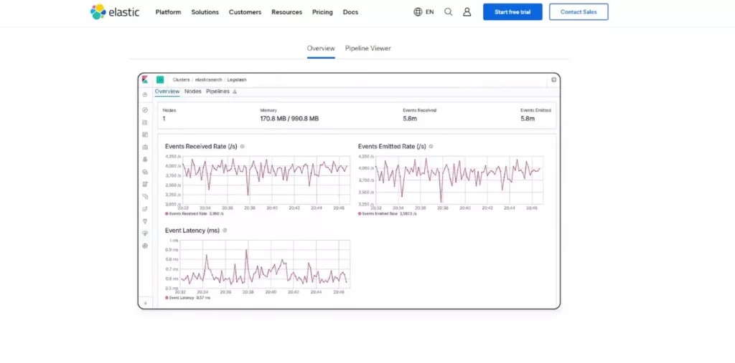Screen dimensions: 735x363
Task: Click Event Latency (ms) heading
Action: (192, 230)
